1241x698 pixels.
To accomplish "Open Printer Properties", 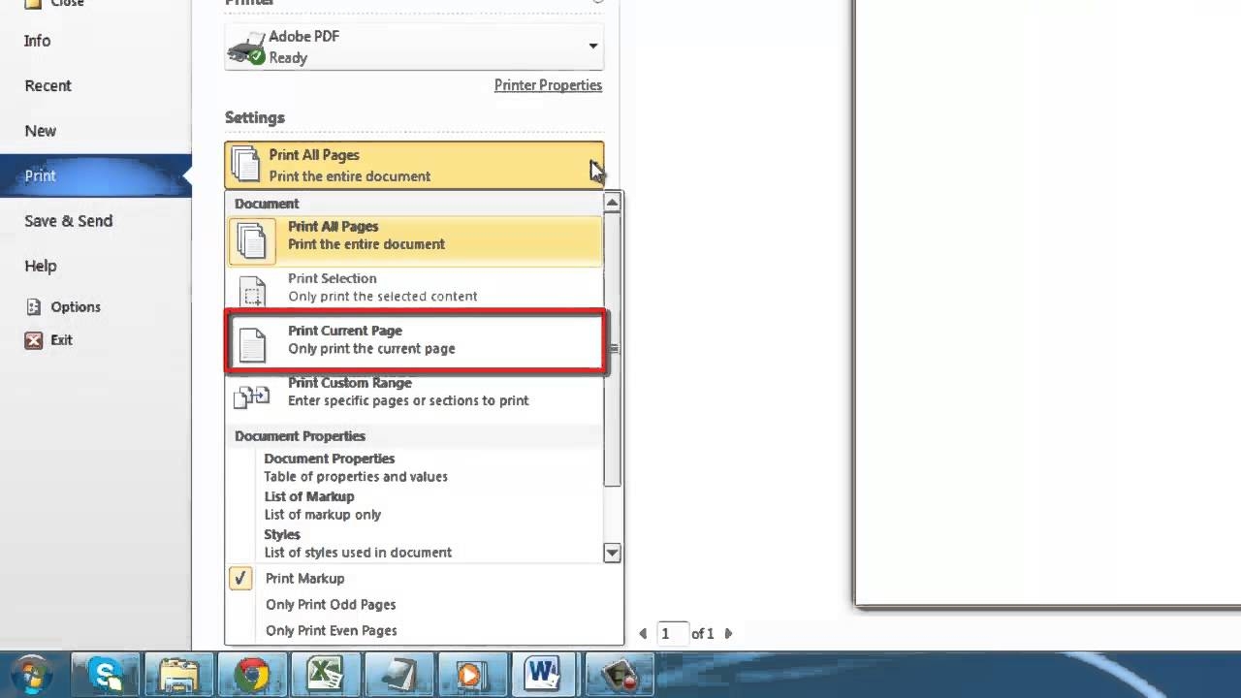I will click(548, 85).
